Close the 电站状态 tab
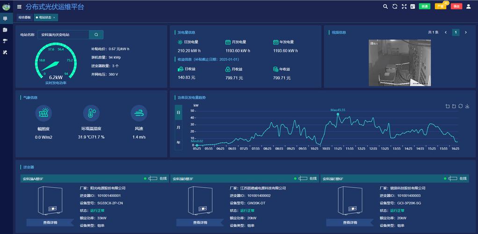This screenshot has height=234, width=478. (x=54, y=18)
